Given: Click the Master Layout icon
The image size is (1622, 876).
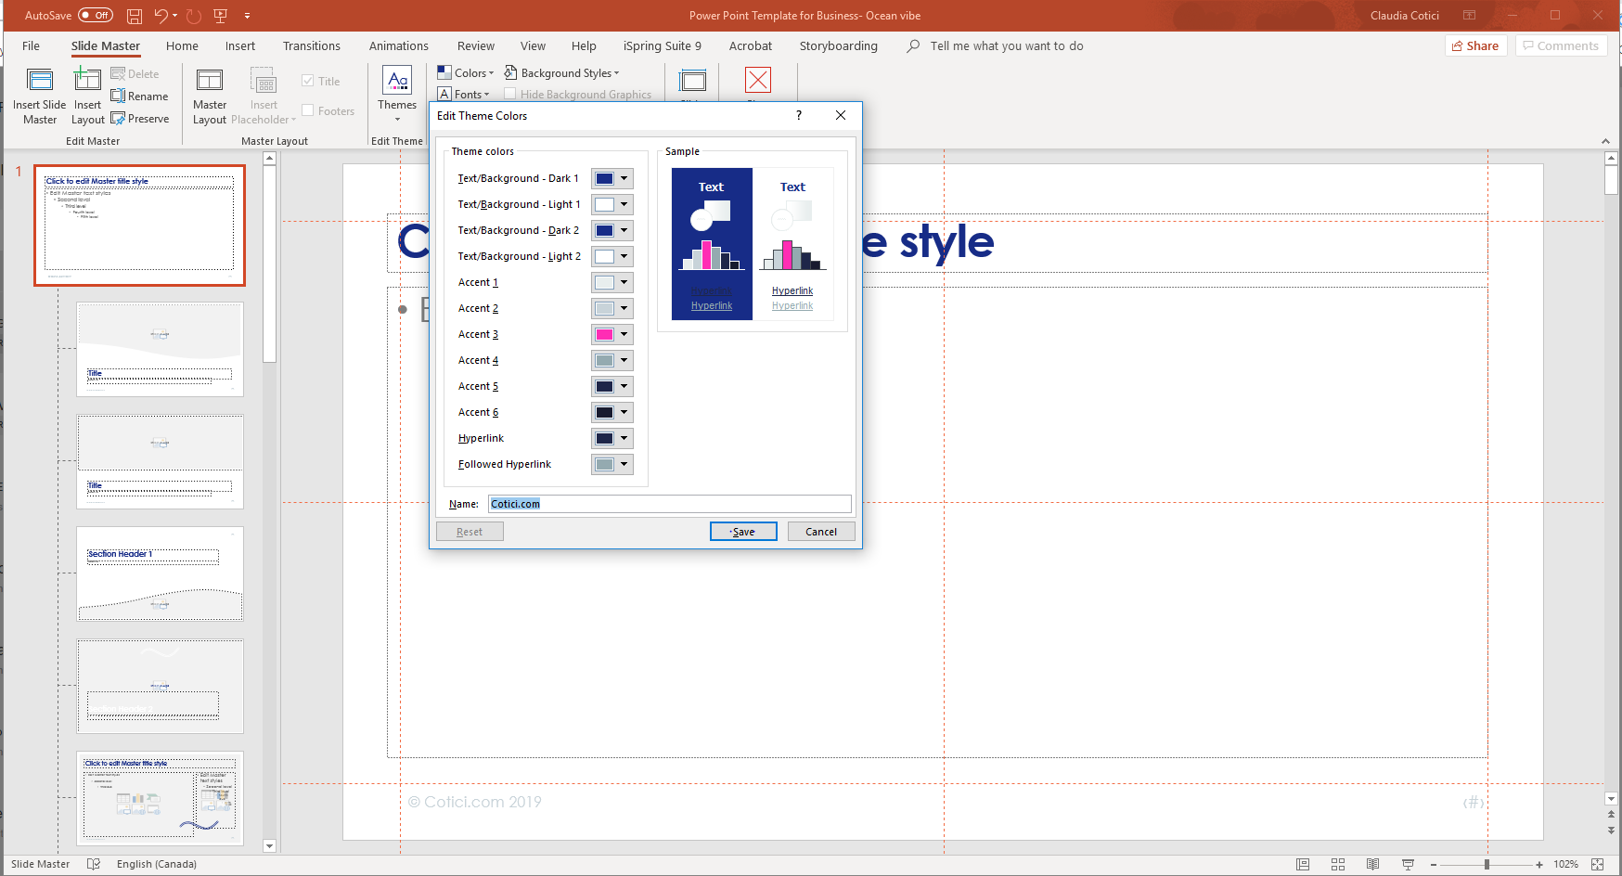Looking at the screenshot, I should point(210,80).
